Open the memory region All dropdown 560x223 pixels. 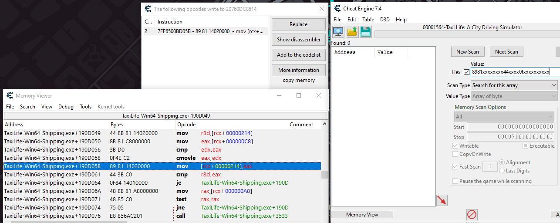point(504,117)
